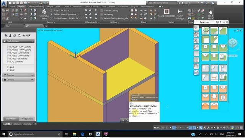The width and height of the screenshot is (245, 138).
Task: Click the new drawing tab plus button
Action: coord(47,26)
